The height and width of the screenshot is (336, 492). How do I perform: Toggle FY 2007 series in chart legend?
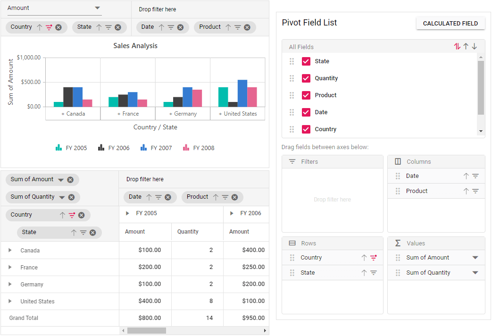pos(157,148)
